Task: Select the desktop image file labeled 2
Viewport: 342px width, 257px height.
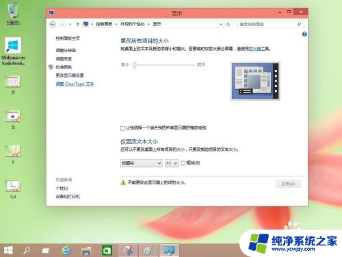Action: (x=13, y=84)
